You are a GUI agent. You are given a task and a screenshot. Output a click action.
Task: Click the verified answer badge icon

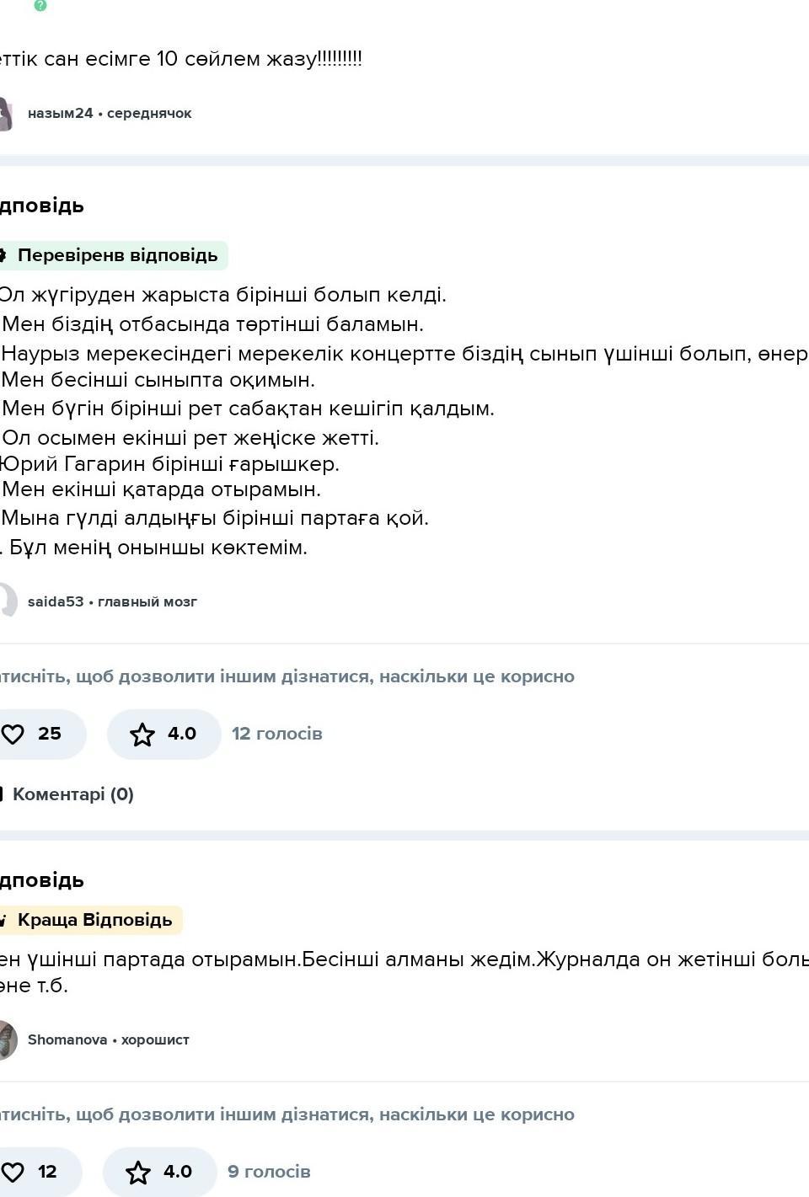point(3,255)
